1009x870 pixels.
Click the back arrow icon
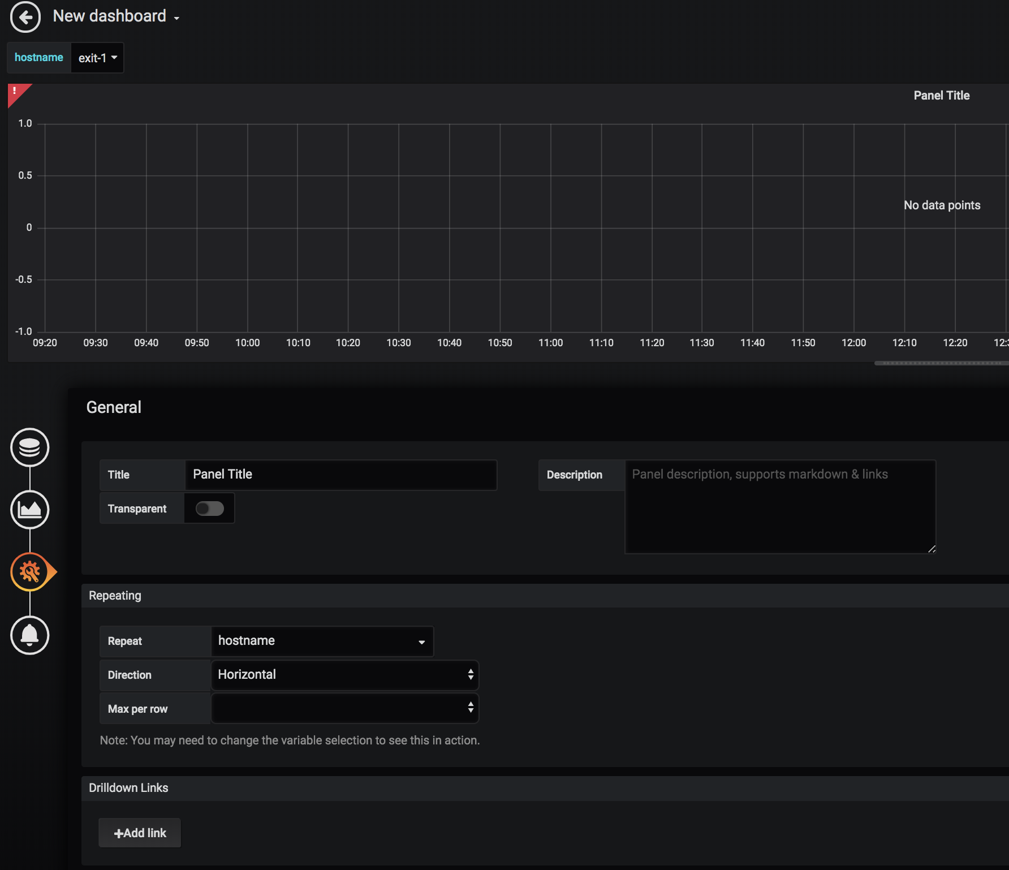tap(25, 17)
